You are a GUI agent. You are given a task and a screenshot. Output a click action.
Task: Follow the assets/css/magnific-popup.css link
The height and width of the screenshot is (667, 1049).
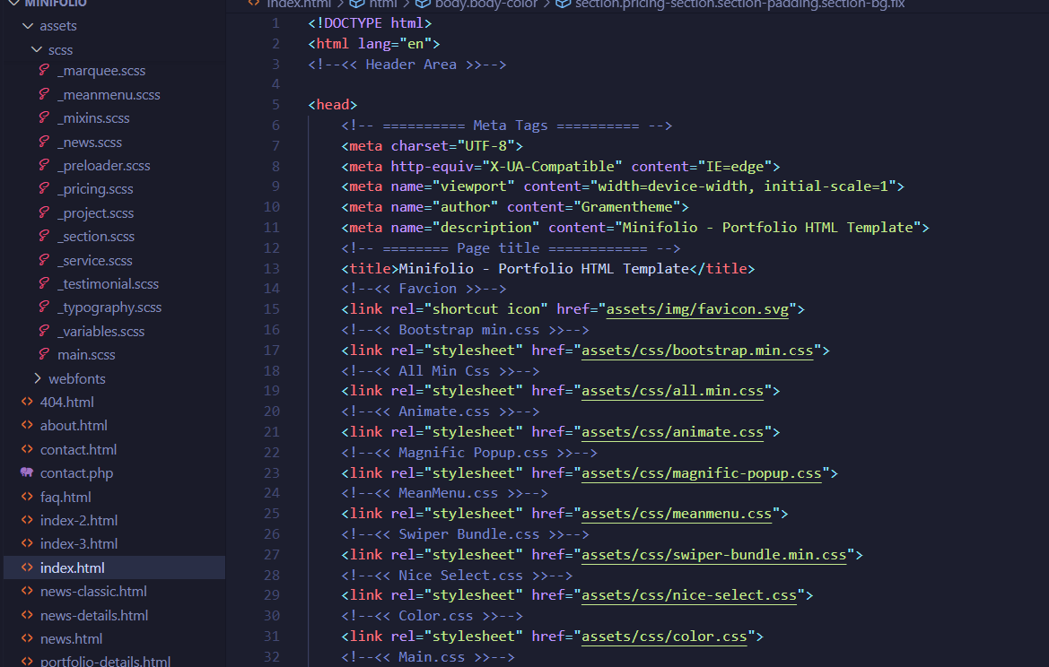(x=701, y=472)
